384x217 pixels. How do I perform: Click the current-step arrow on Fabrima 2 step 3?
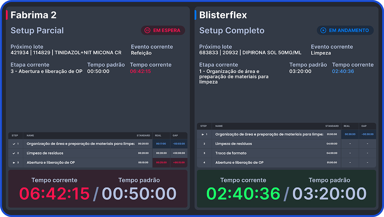coord(14,163)
